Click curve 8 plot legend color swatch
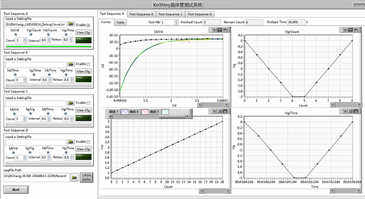 pyautogui.click(x=145, y=112)
